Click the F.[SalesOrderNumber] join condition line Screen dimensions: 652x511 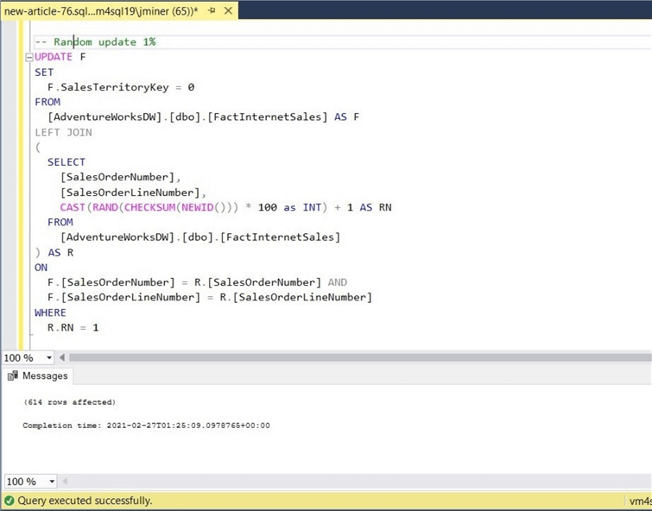pos(197,283)
